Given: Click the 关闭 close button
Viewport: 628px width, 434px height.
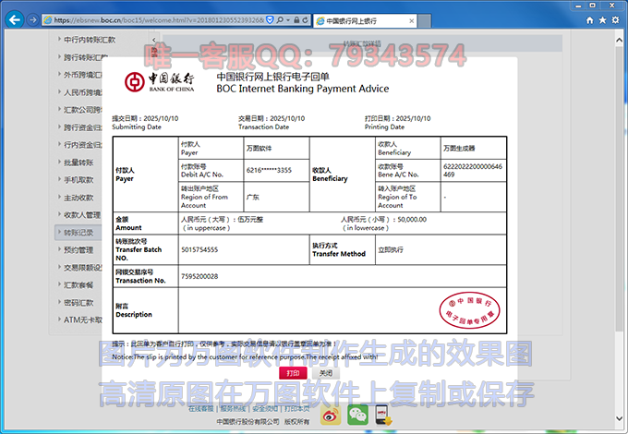Looking at the screenshot, I should pos(325,373).
